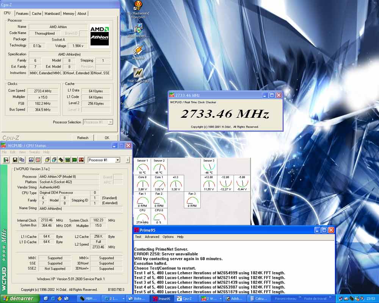Open the démarrer Start menu
Viewport: 379px width, 303px height.
coord(19,299)
